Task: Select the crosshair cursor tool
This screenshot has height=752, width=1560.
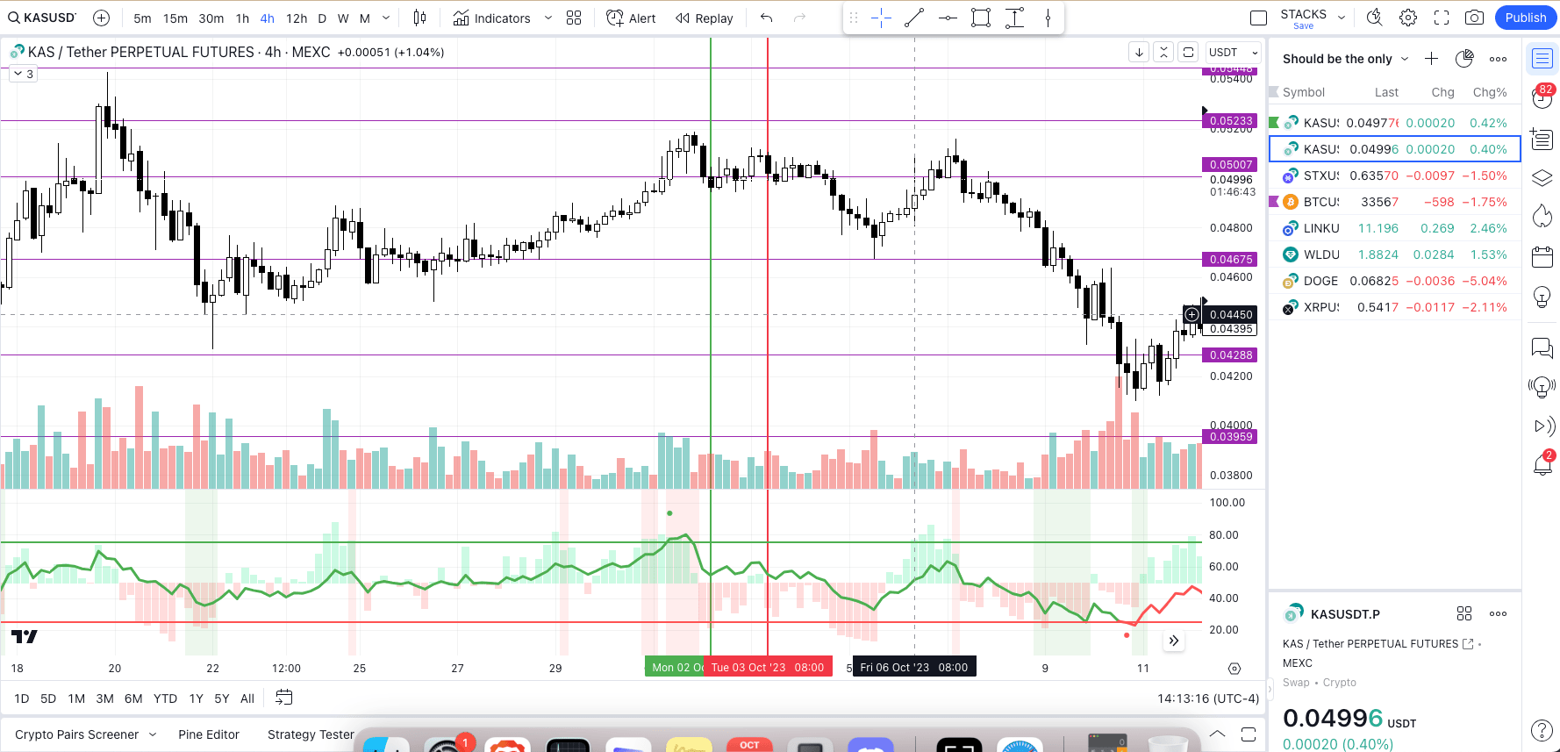Action: [882, 18]
